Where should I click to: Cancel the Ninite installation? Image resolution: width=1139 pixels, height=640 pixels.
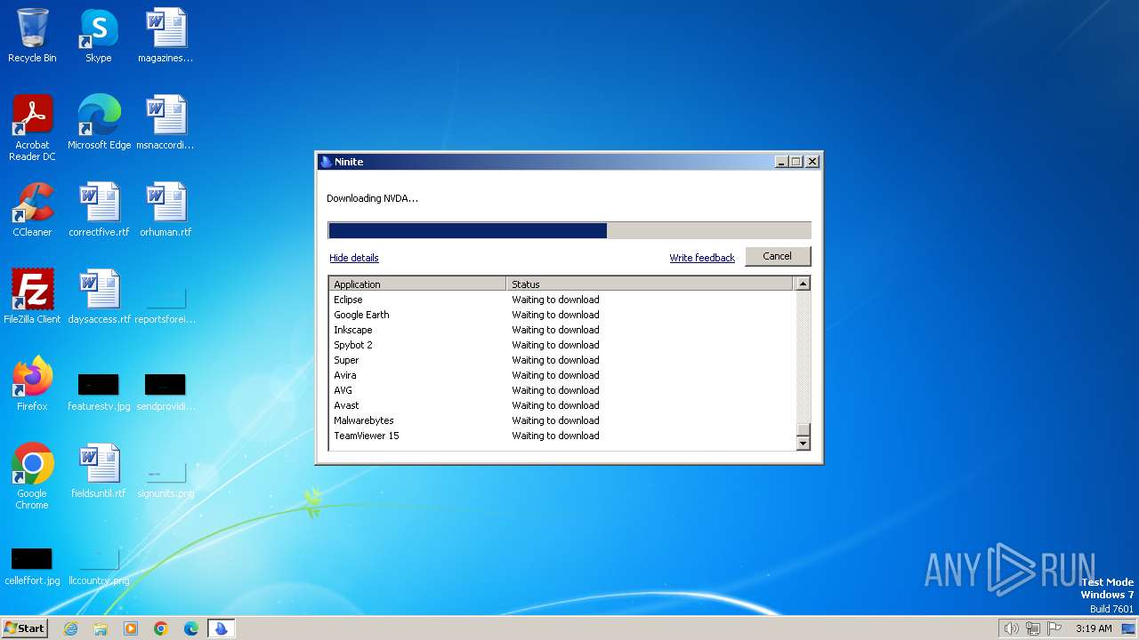pos(777,256)
